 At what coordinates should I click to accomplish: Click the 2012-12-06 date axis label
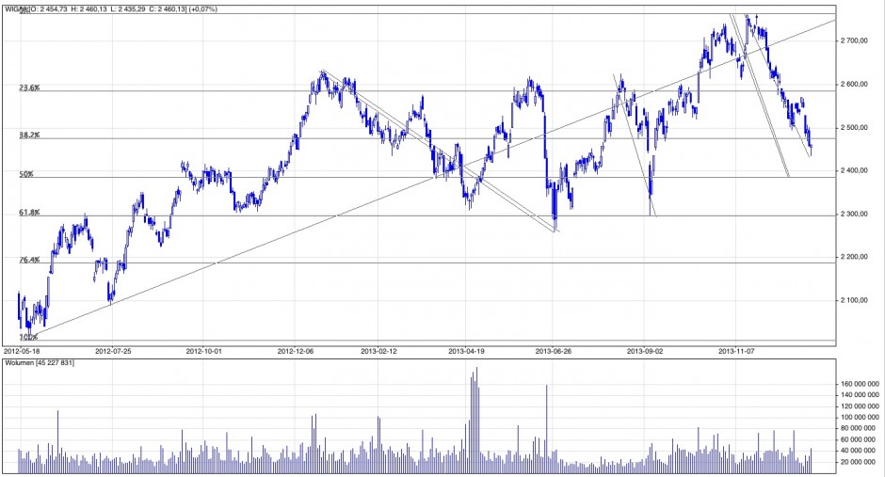296,350
